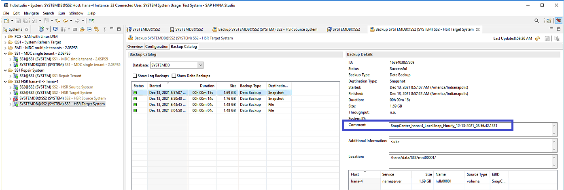Viewport: 564px width, 190px height.
Task: Sort the backup list by Duration column
Action: point(206,86)
